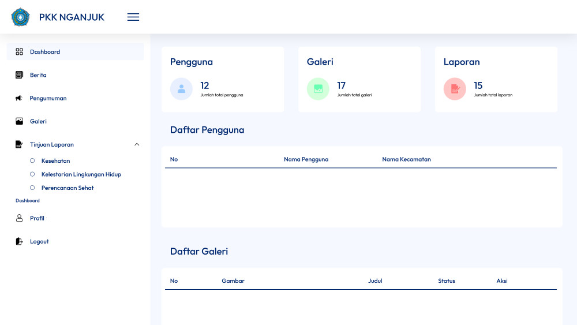Click the green image icon in Galeri card
The height and width of the screenshot is (325, 577).
[x=318, y=89]
